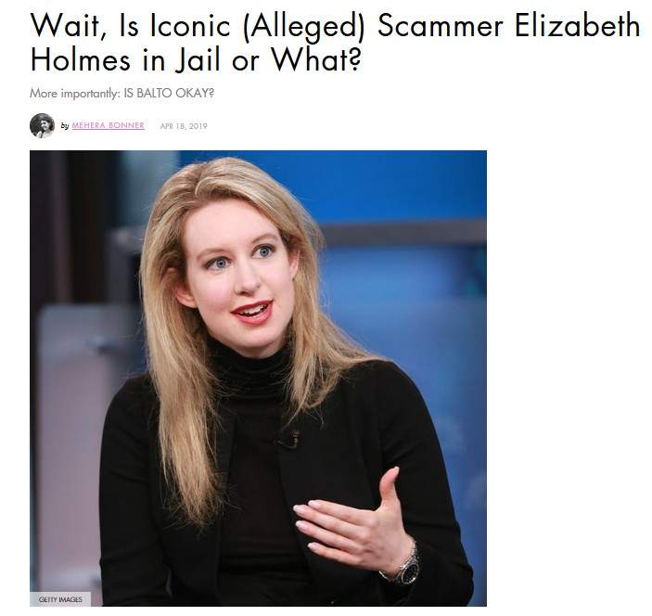
Task: Open the Mehera Bonner author link
Action: 109,125
